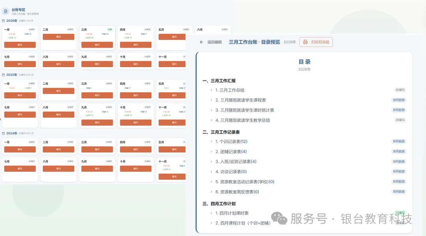This screenshot has height=236, width=426.
Task: Click the 2024年 year heading in ledger list
Action: pos(12,133)
